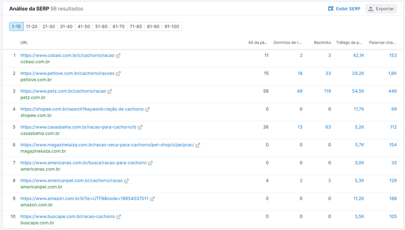Switch to results 51-60

[102, 26]
